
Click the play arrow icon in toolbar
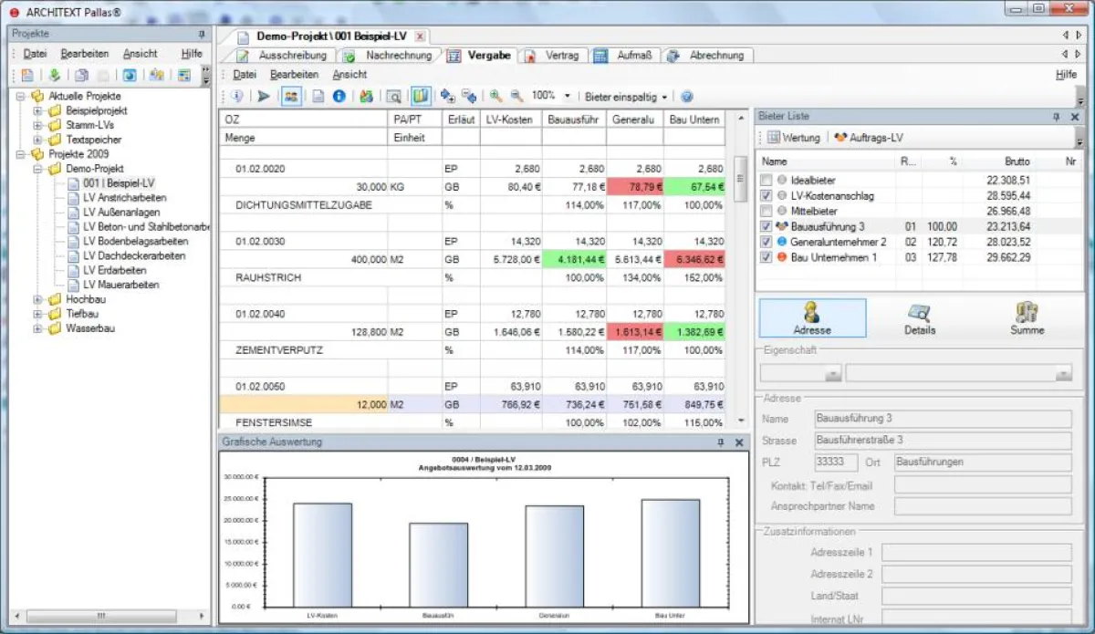click(264, 96)
